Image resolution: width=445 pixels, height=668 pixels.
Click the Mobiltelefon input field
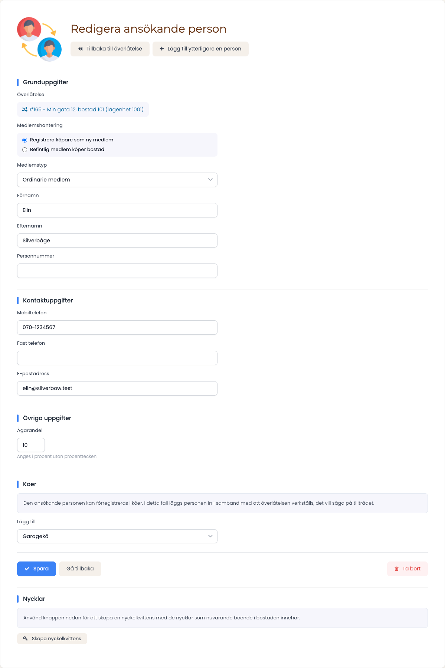pyautogui.click(x=117, y=327)
